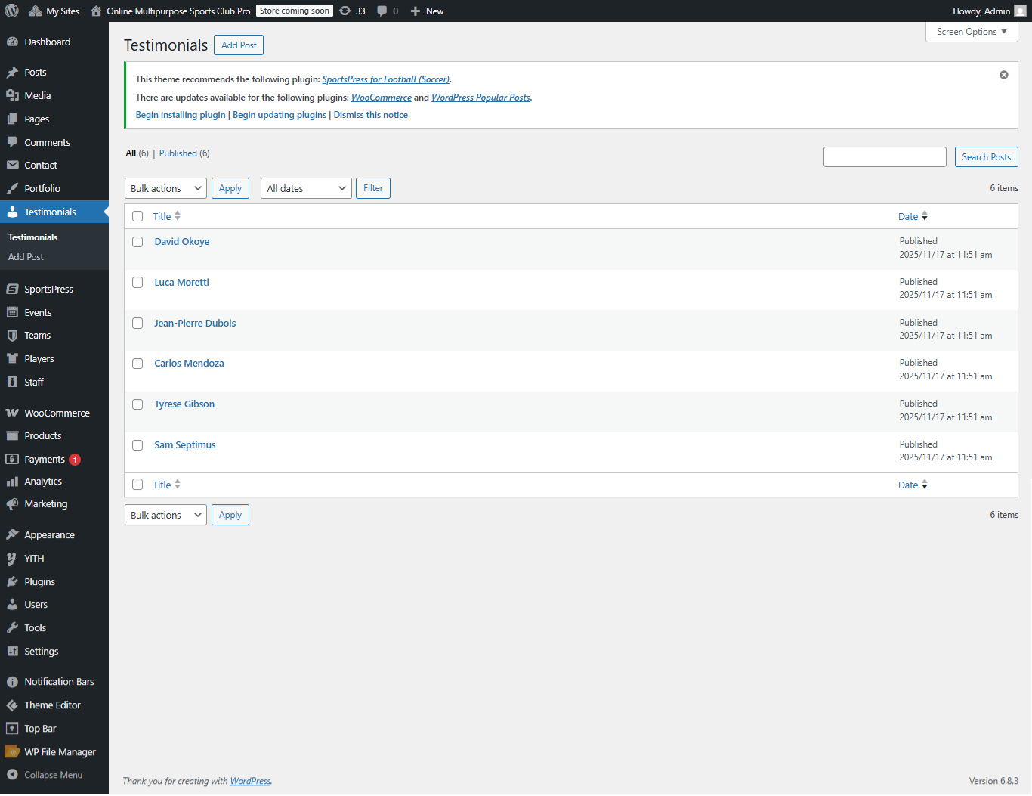Screen dimensions: 1032x796
Task: Check the box next to David Okoye
Action: pos(137,242)
